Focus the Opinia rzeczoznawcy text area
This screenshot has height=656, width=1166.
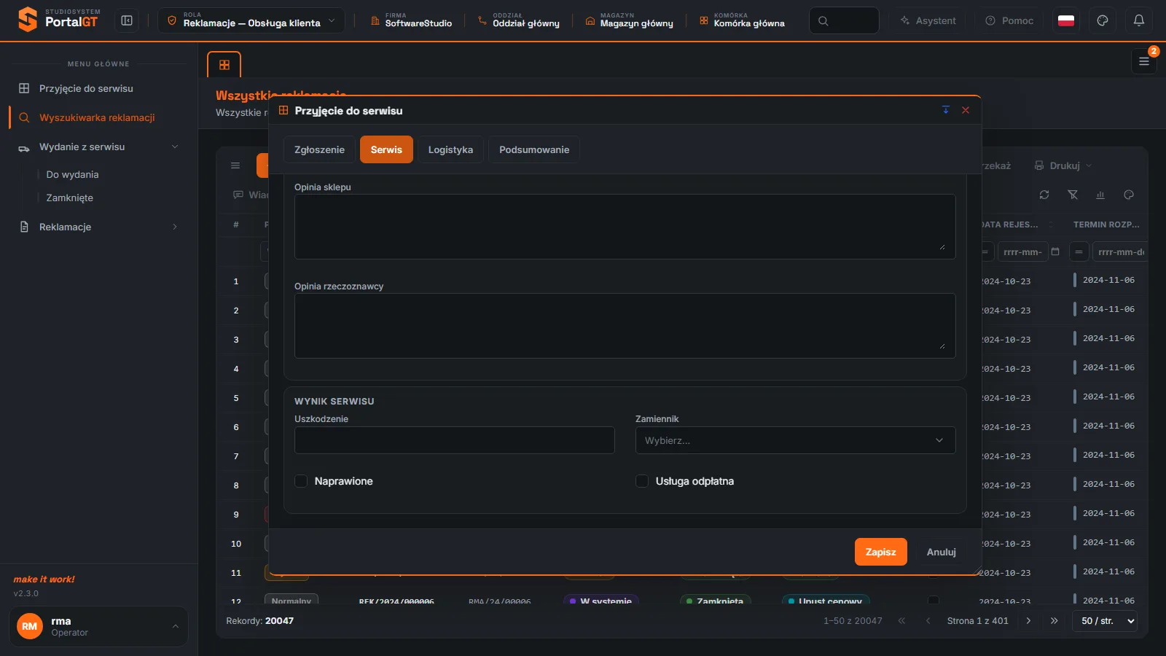625,326
